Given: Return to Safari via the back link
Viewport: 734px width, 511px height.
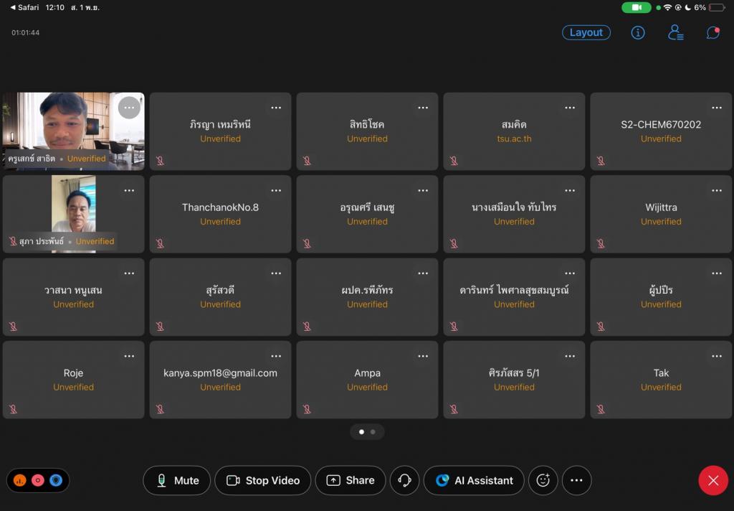Looking at the screenshot, I should pos(25,7).
